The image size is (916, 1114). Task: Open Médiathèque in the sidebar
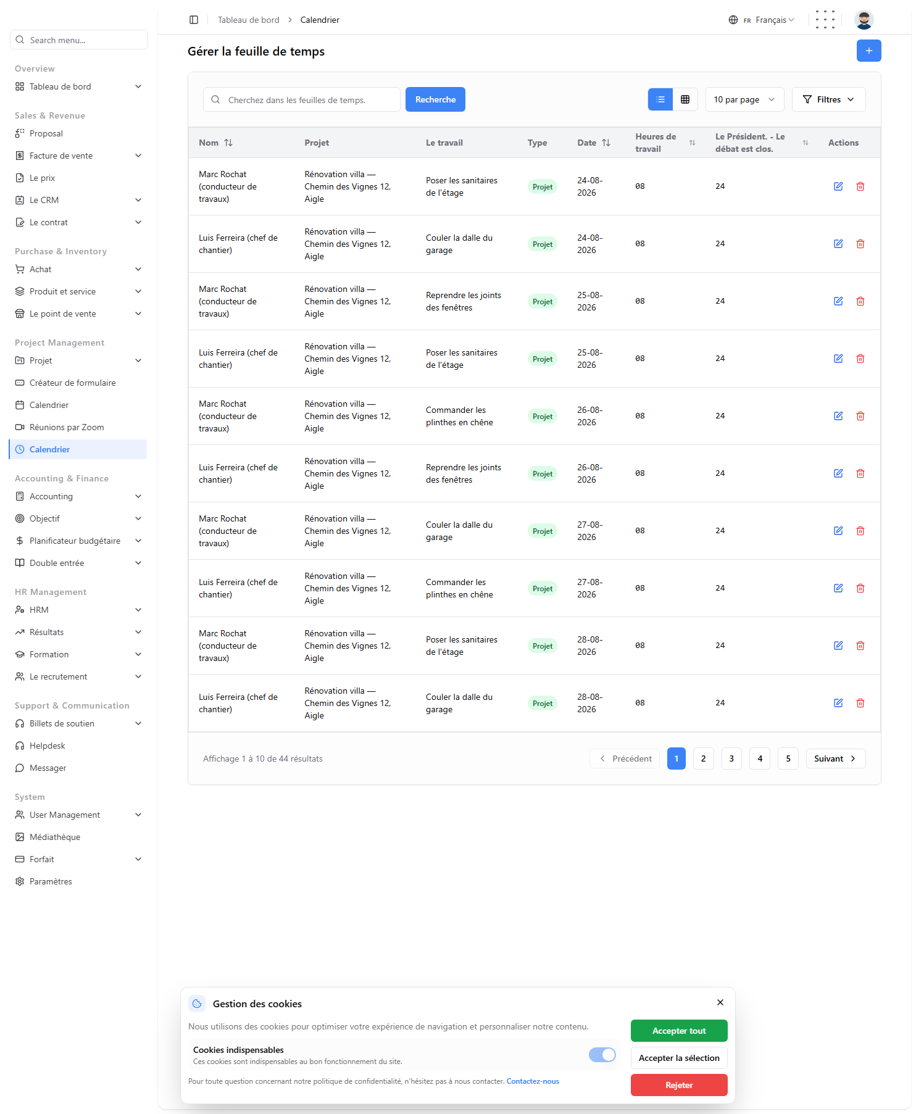78,837
